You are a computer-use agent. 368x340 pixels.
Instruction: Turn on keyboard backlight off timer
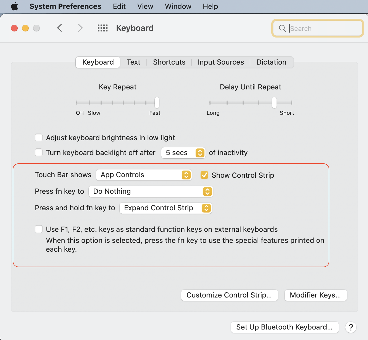click(39, 152)
